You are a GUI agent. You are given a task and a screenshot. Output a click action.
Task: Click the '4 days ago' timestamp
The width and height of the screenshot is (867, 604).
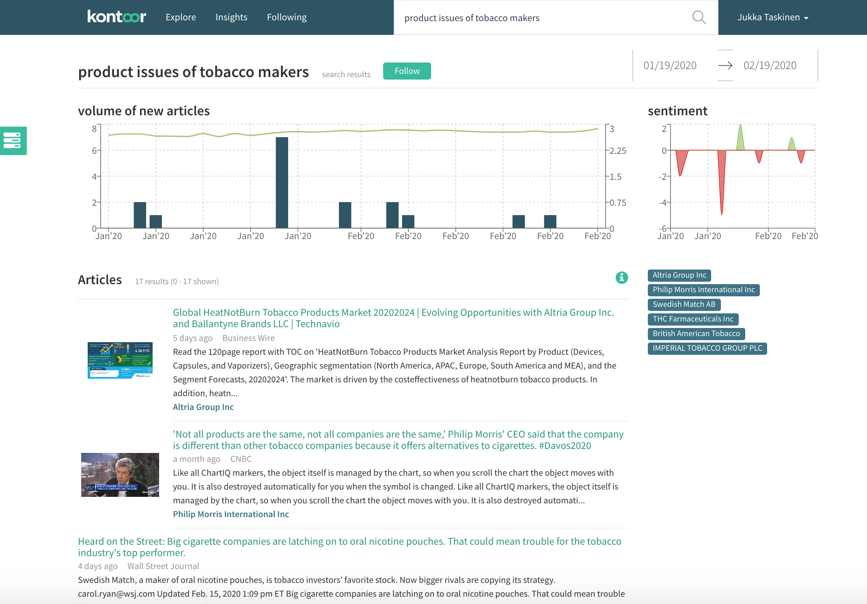pos(98,566)
